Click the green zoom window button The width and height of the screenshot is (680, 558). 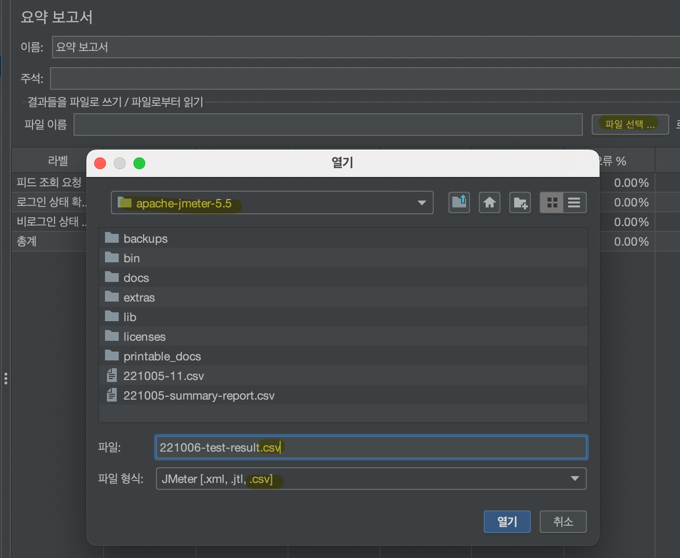pyautogui.click(x=139, y=163)
